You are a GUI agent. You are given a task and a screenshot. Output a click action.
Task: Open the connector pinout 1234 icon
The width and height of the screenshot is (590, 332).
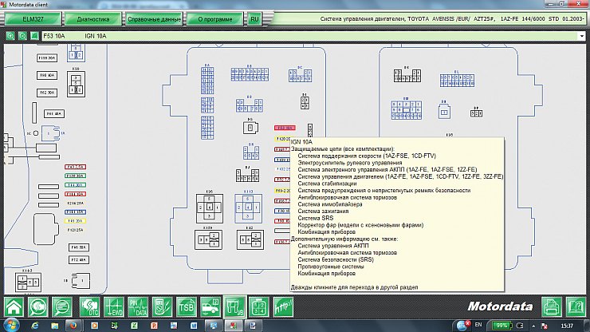click(x=259, y=306)
